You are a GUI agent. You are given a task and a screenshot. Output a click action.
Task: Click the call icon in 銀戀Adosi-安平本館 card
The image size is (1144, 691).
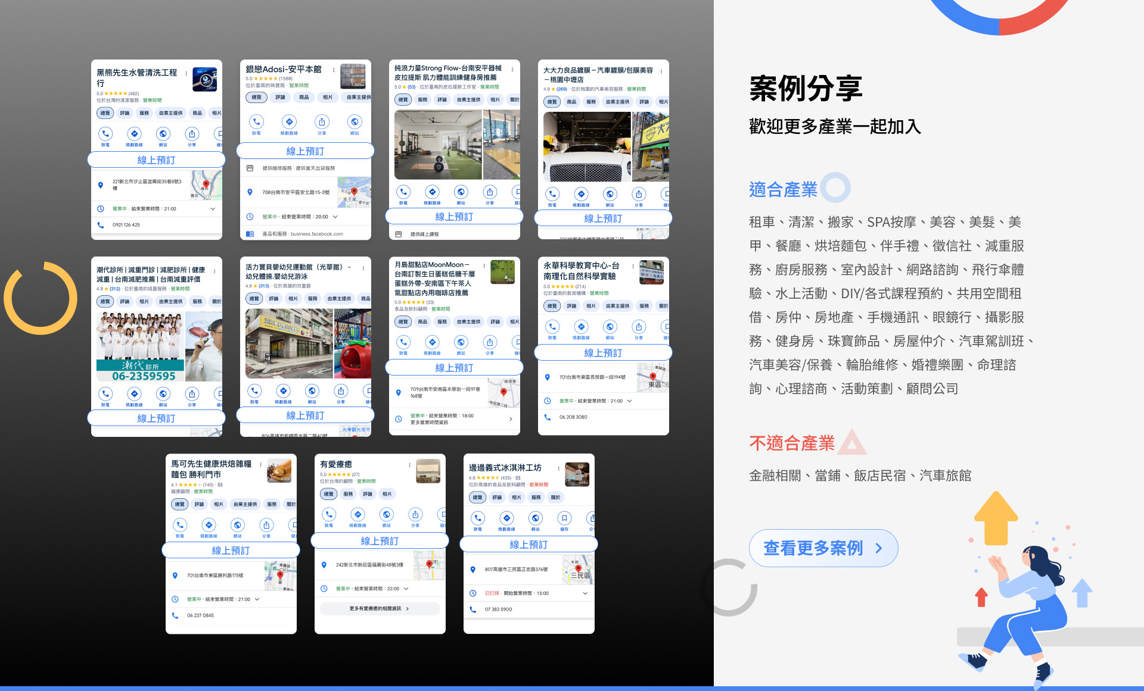pos(256,122)
